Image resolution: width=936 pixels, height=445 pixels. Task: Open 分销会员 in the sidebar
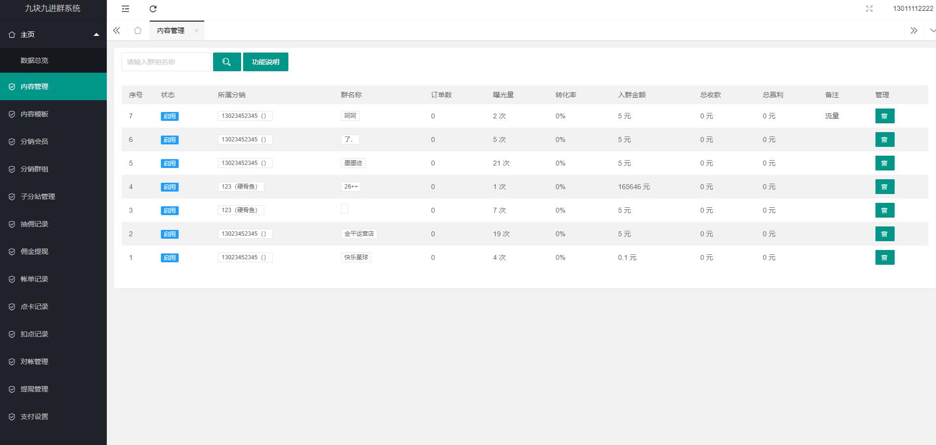(x=34, y=141)
